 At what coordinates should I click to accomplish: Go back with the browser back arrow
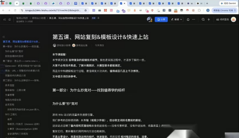click(x=3, y=10)
